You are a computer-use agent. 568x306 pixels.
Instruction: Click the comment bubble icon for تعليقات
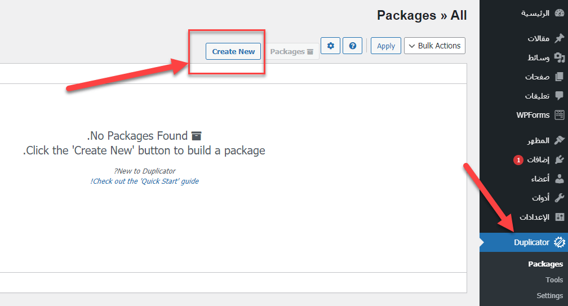(559, 96)
